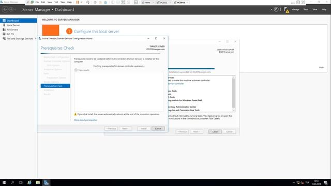Open the VMware View menu
The height and width of the screenshot is (186, 331).
[50, 2]
